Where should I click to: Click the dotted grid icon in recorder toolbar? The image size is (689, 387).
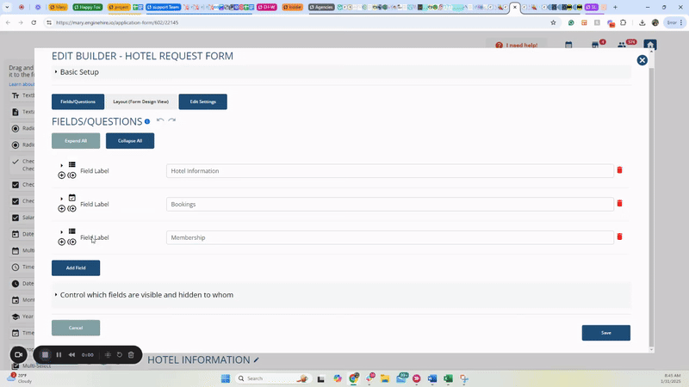click(108, 355)
